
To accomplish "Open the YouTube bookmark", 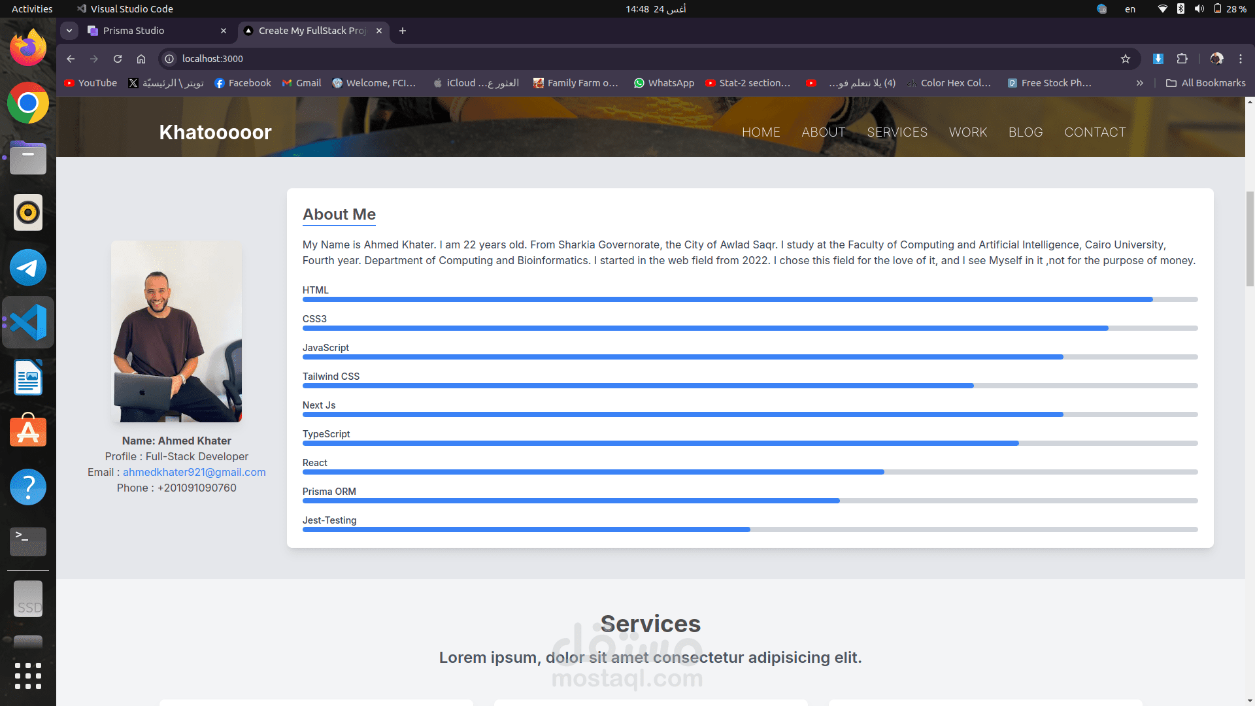I will pyautogui.click(x=90, y=83).
